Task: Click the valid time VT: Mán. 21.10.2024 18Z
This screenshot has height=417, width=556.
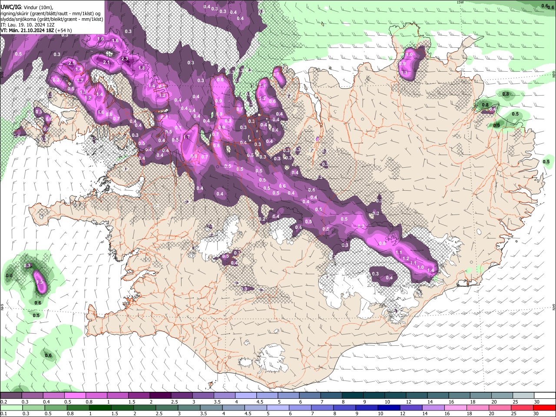Action: pos(26,30)
